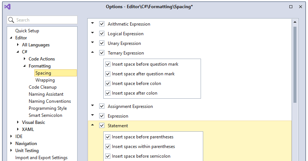This screenshot has height=161, width=308.
Task: Disable Insert space after colon
Action: [x=108, y=93]
